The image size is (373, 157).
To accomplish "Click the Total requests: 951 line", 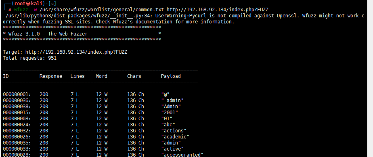I will 30,58.
